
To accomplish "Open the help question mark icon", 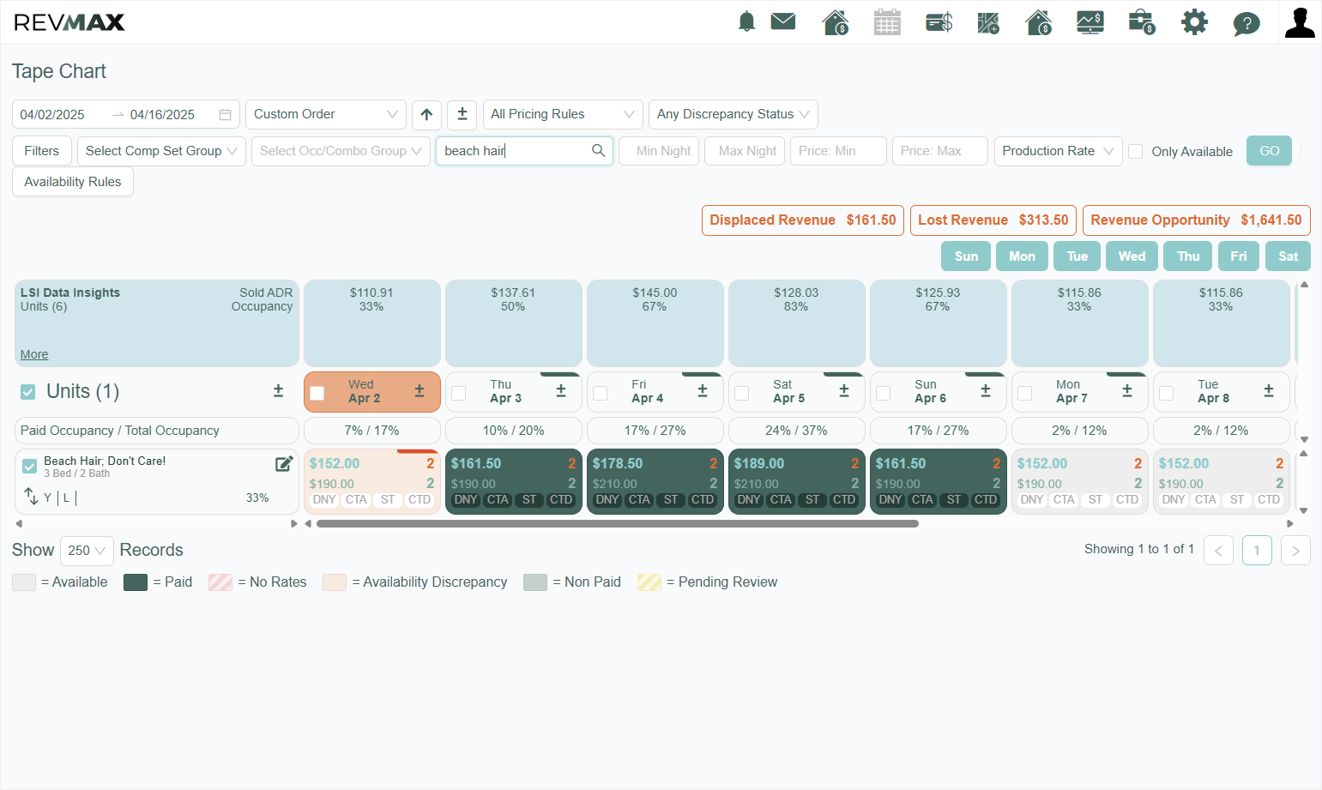I will coord(1247,22).
